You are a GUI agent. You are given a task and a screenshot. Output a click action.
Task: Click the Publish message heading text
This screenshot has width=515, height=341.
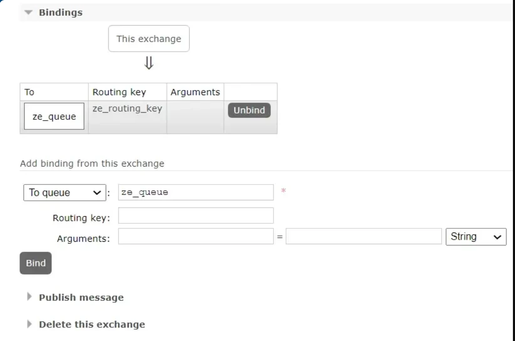(x=81, y=298)
